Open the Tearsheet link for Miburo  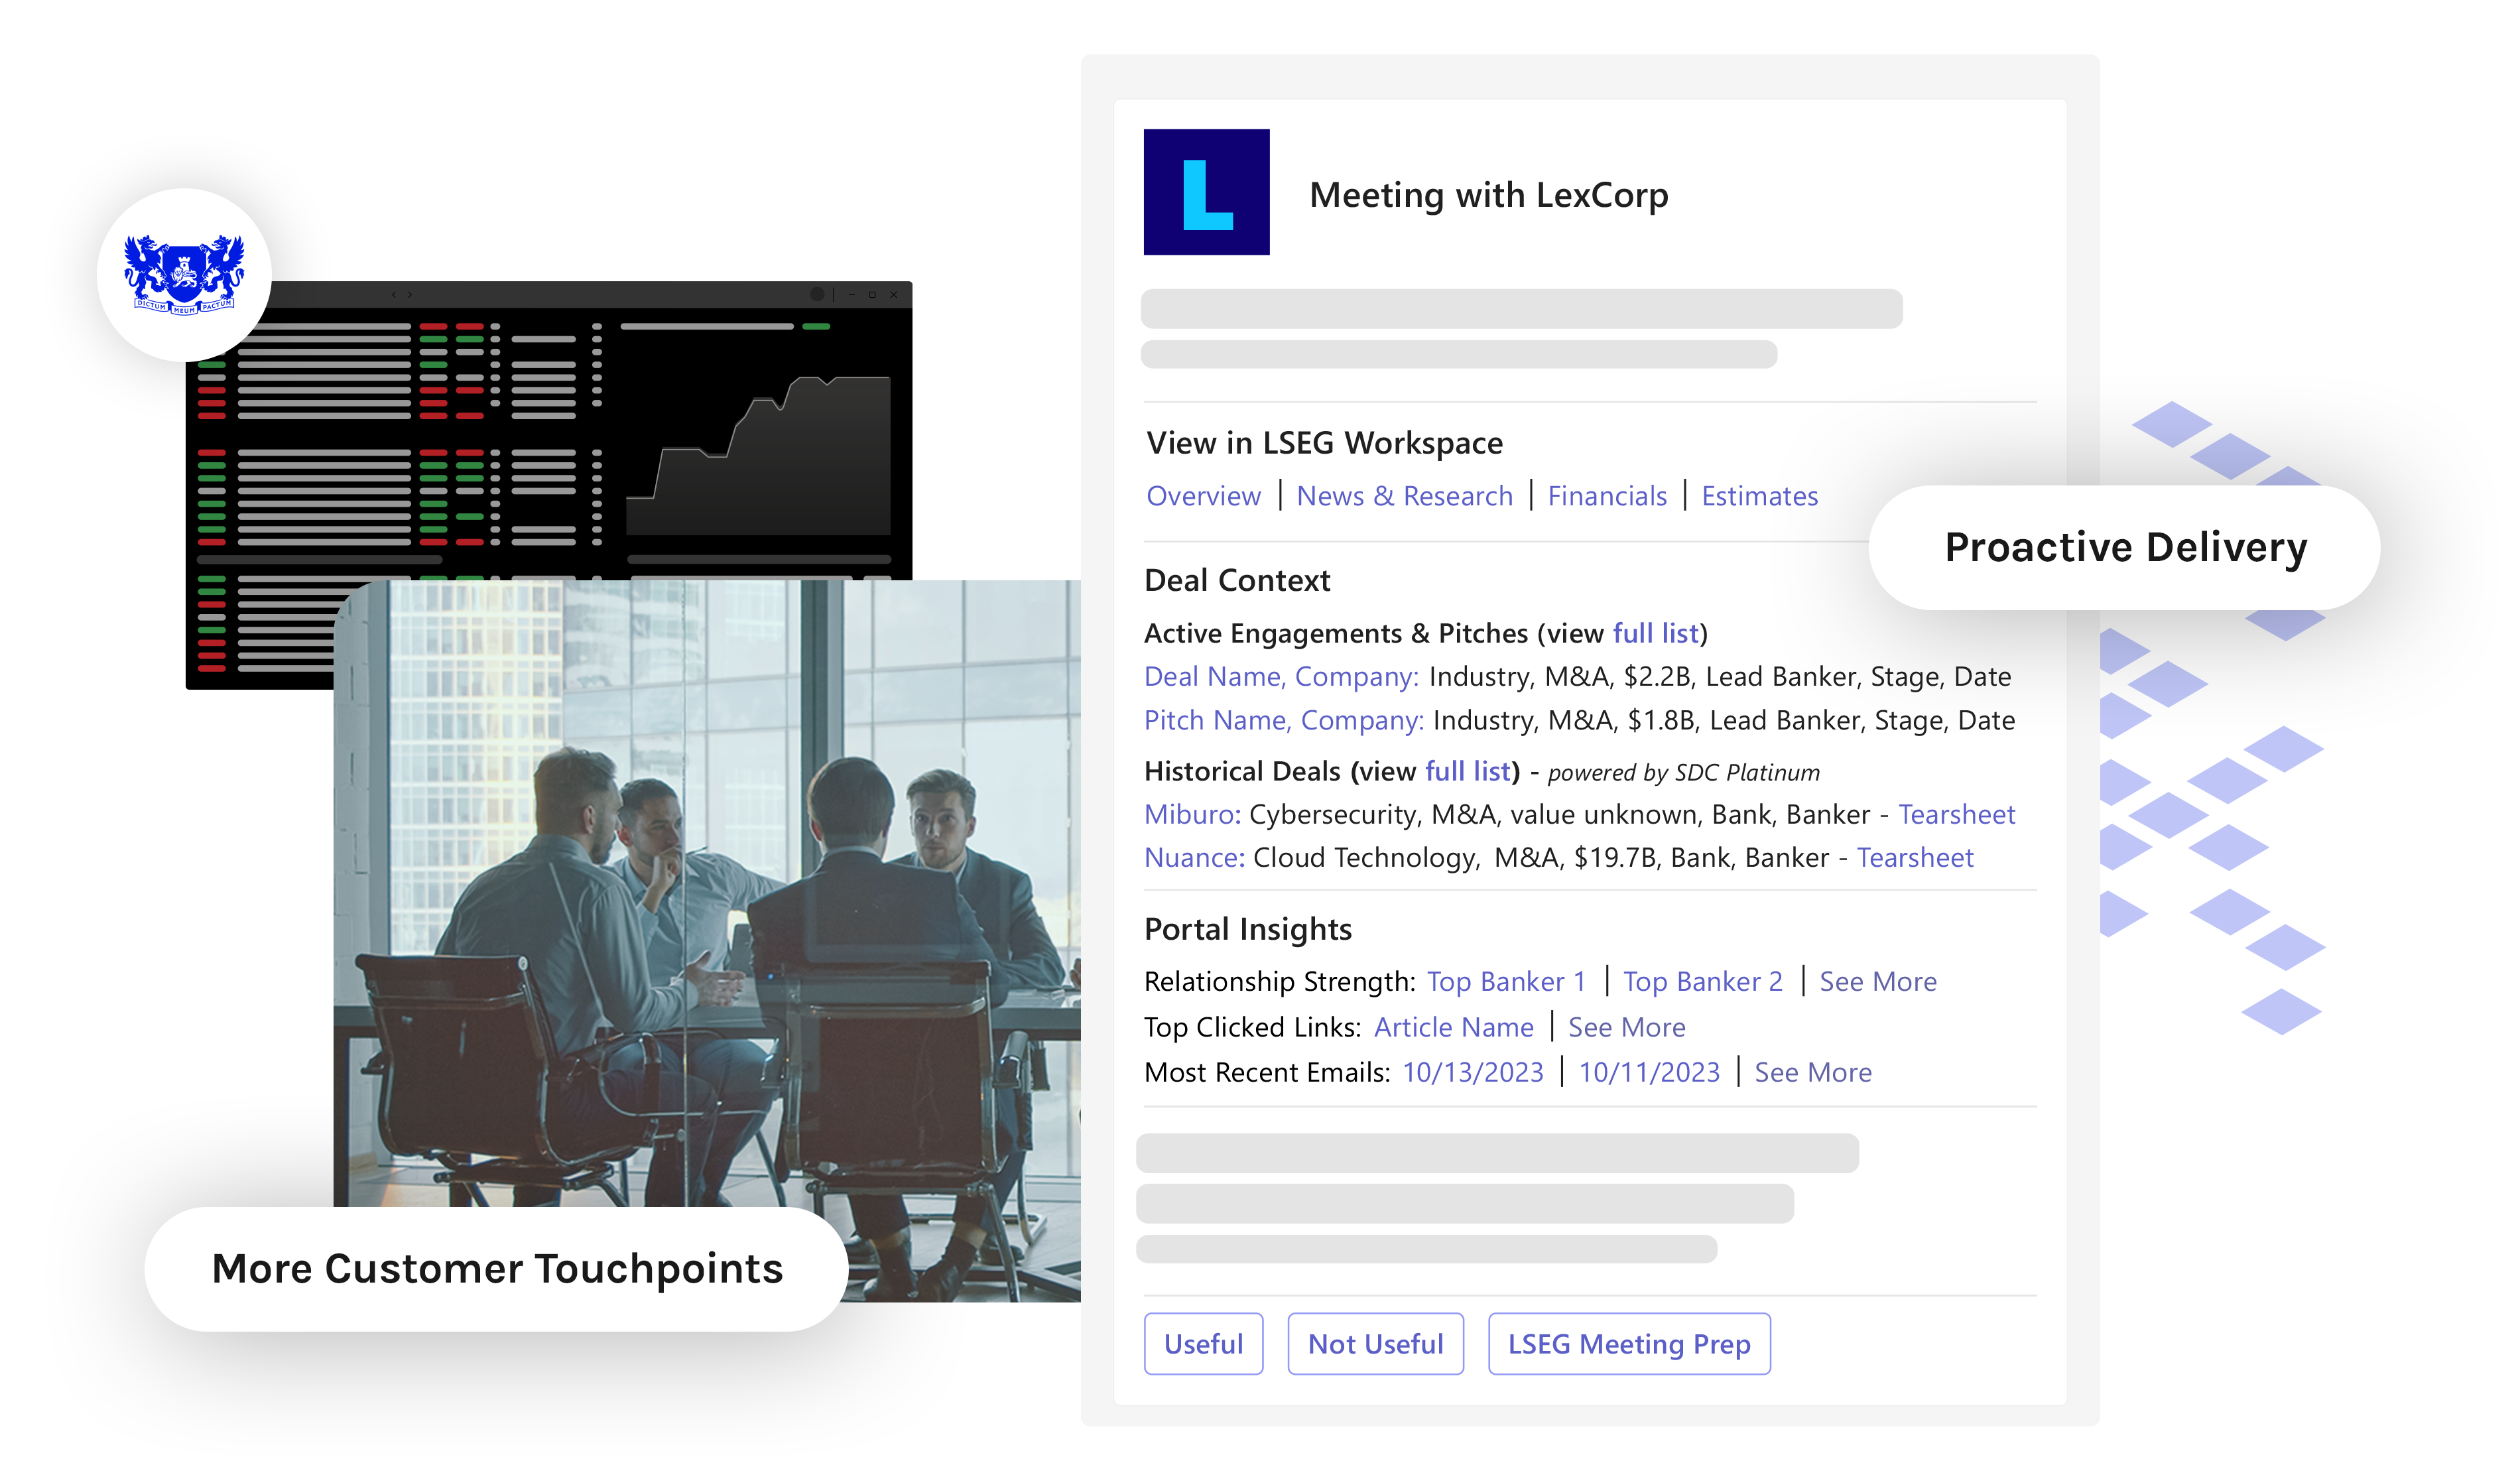[x=1956, y=814]
